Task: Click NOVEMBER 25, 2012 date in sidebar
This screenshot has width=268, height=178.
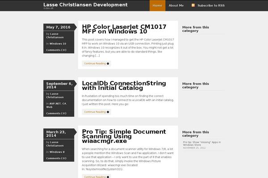Action: (x=194, y=148)
